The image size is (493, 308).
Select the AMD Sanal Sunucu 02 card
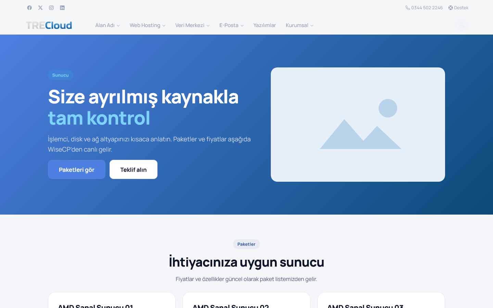pyautogui.click(x=246, y=300)
